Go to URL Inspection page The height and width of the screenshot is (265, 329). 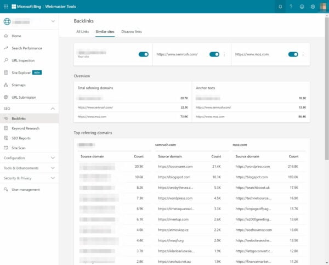[23, 60]
